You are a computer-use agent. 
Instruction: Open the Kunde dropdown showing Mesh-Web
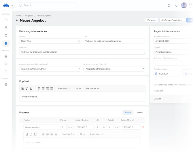[x=50, y=41]
